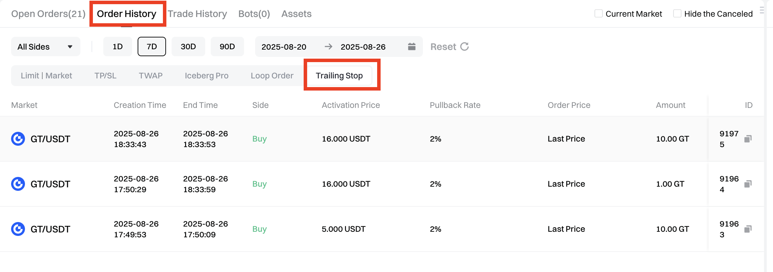Copy order ID 91963 using copy icon
Viewport: 773px width, 272px height.
click(748, 229)
